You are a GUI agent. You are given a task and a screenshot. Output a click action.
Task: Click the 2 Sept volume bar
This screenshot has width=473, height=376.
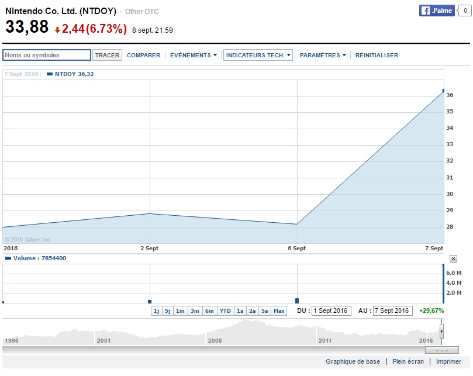[150, 302]
